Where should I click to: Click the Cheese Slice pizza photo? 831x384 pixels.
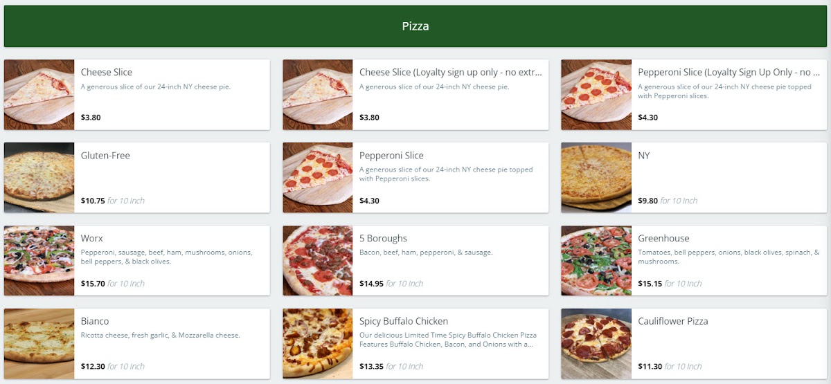(39, 95)
